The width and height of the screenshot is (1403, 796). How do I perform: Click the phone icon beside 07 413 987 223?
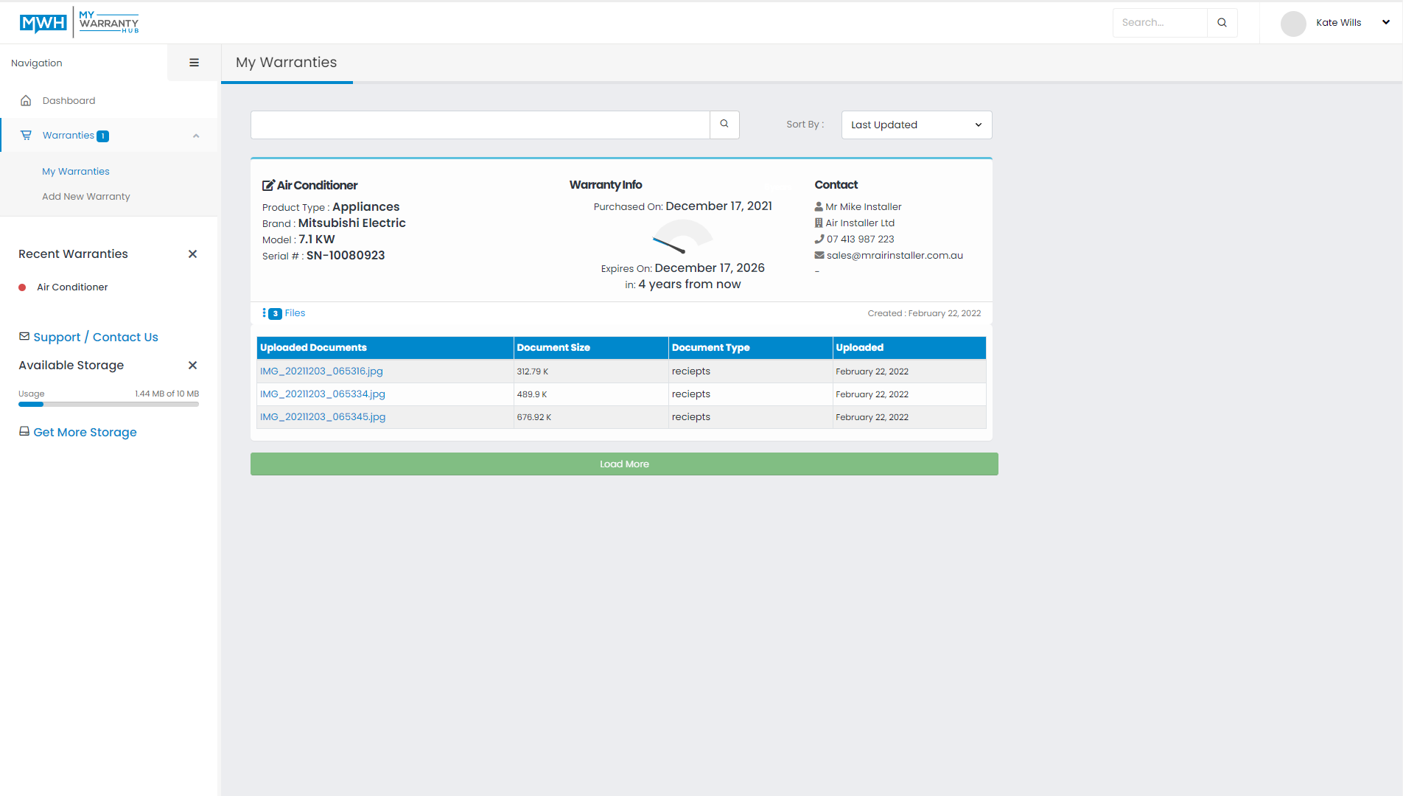pos(819,239)
